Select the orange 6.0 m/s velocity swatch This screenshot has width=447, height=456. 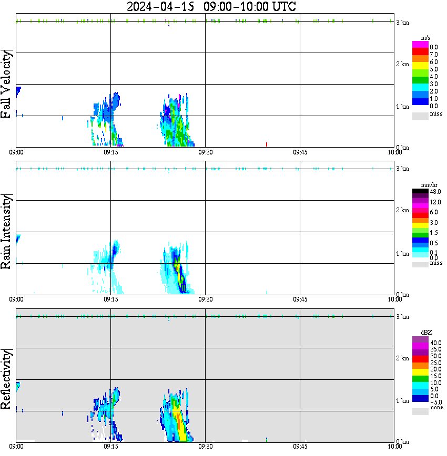[x=420, y=59]
